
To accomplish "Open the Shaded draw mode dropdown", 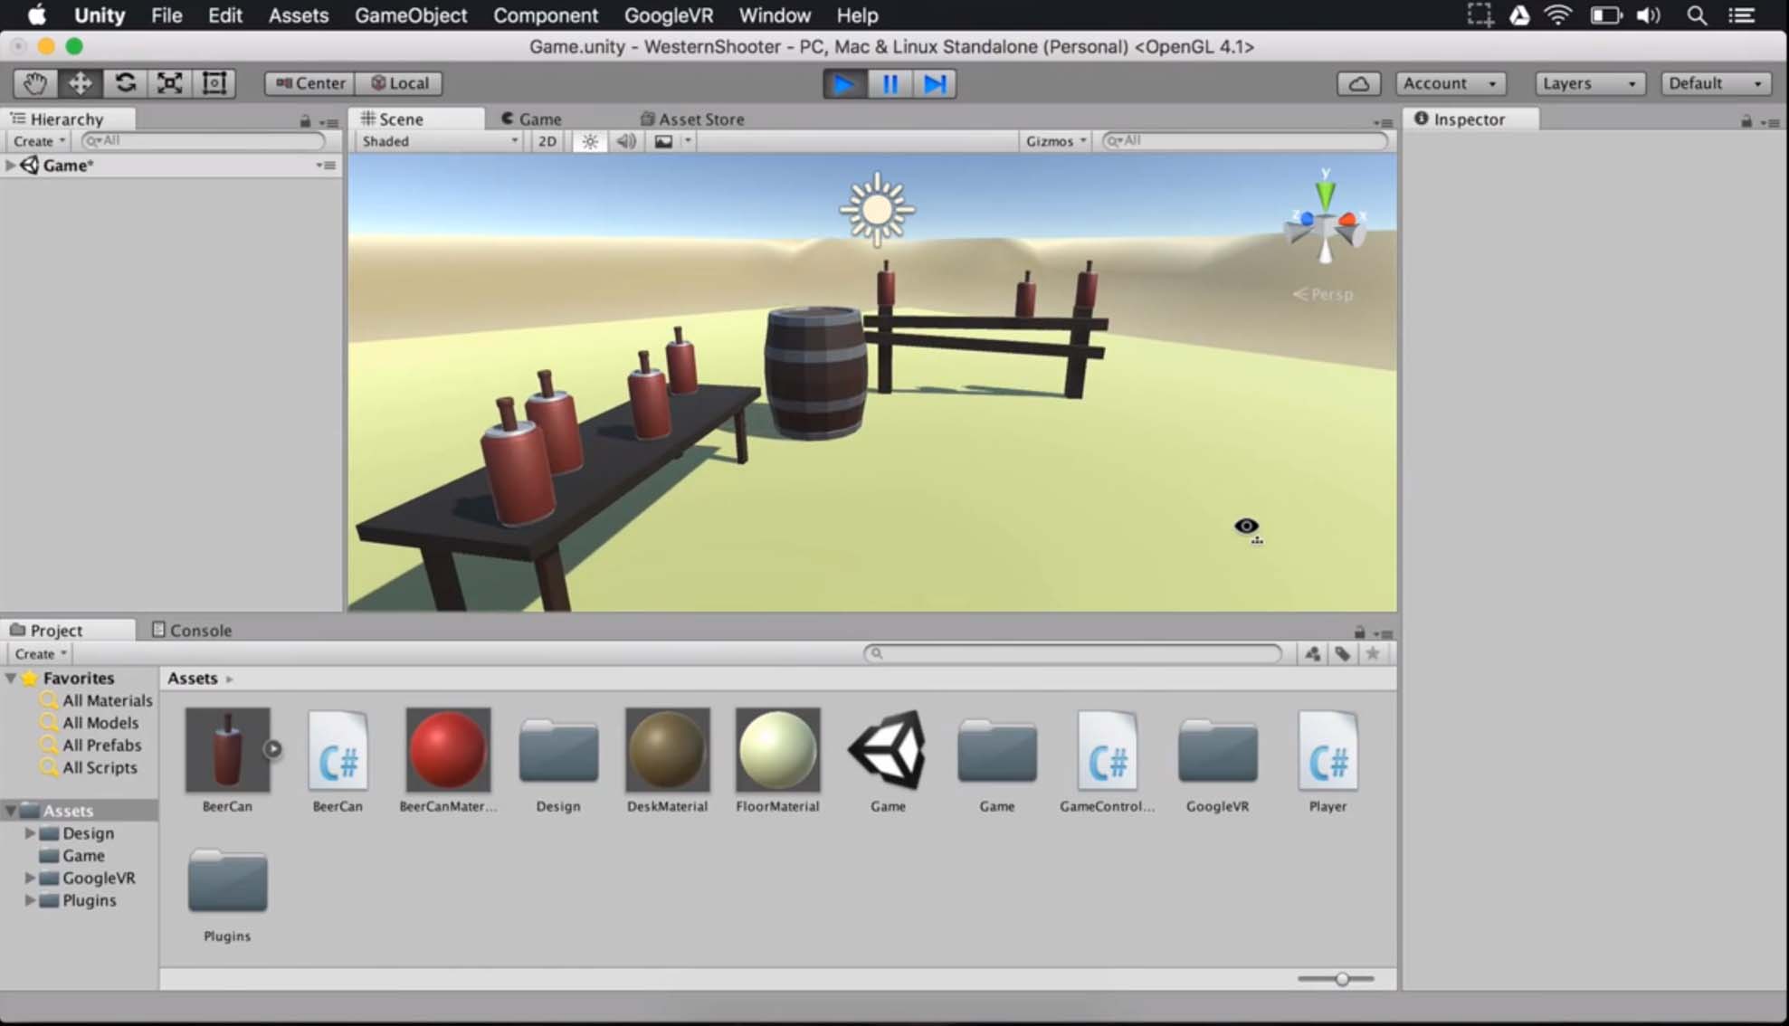I will (437, 141).
